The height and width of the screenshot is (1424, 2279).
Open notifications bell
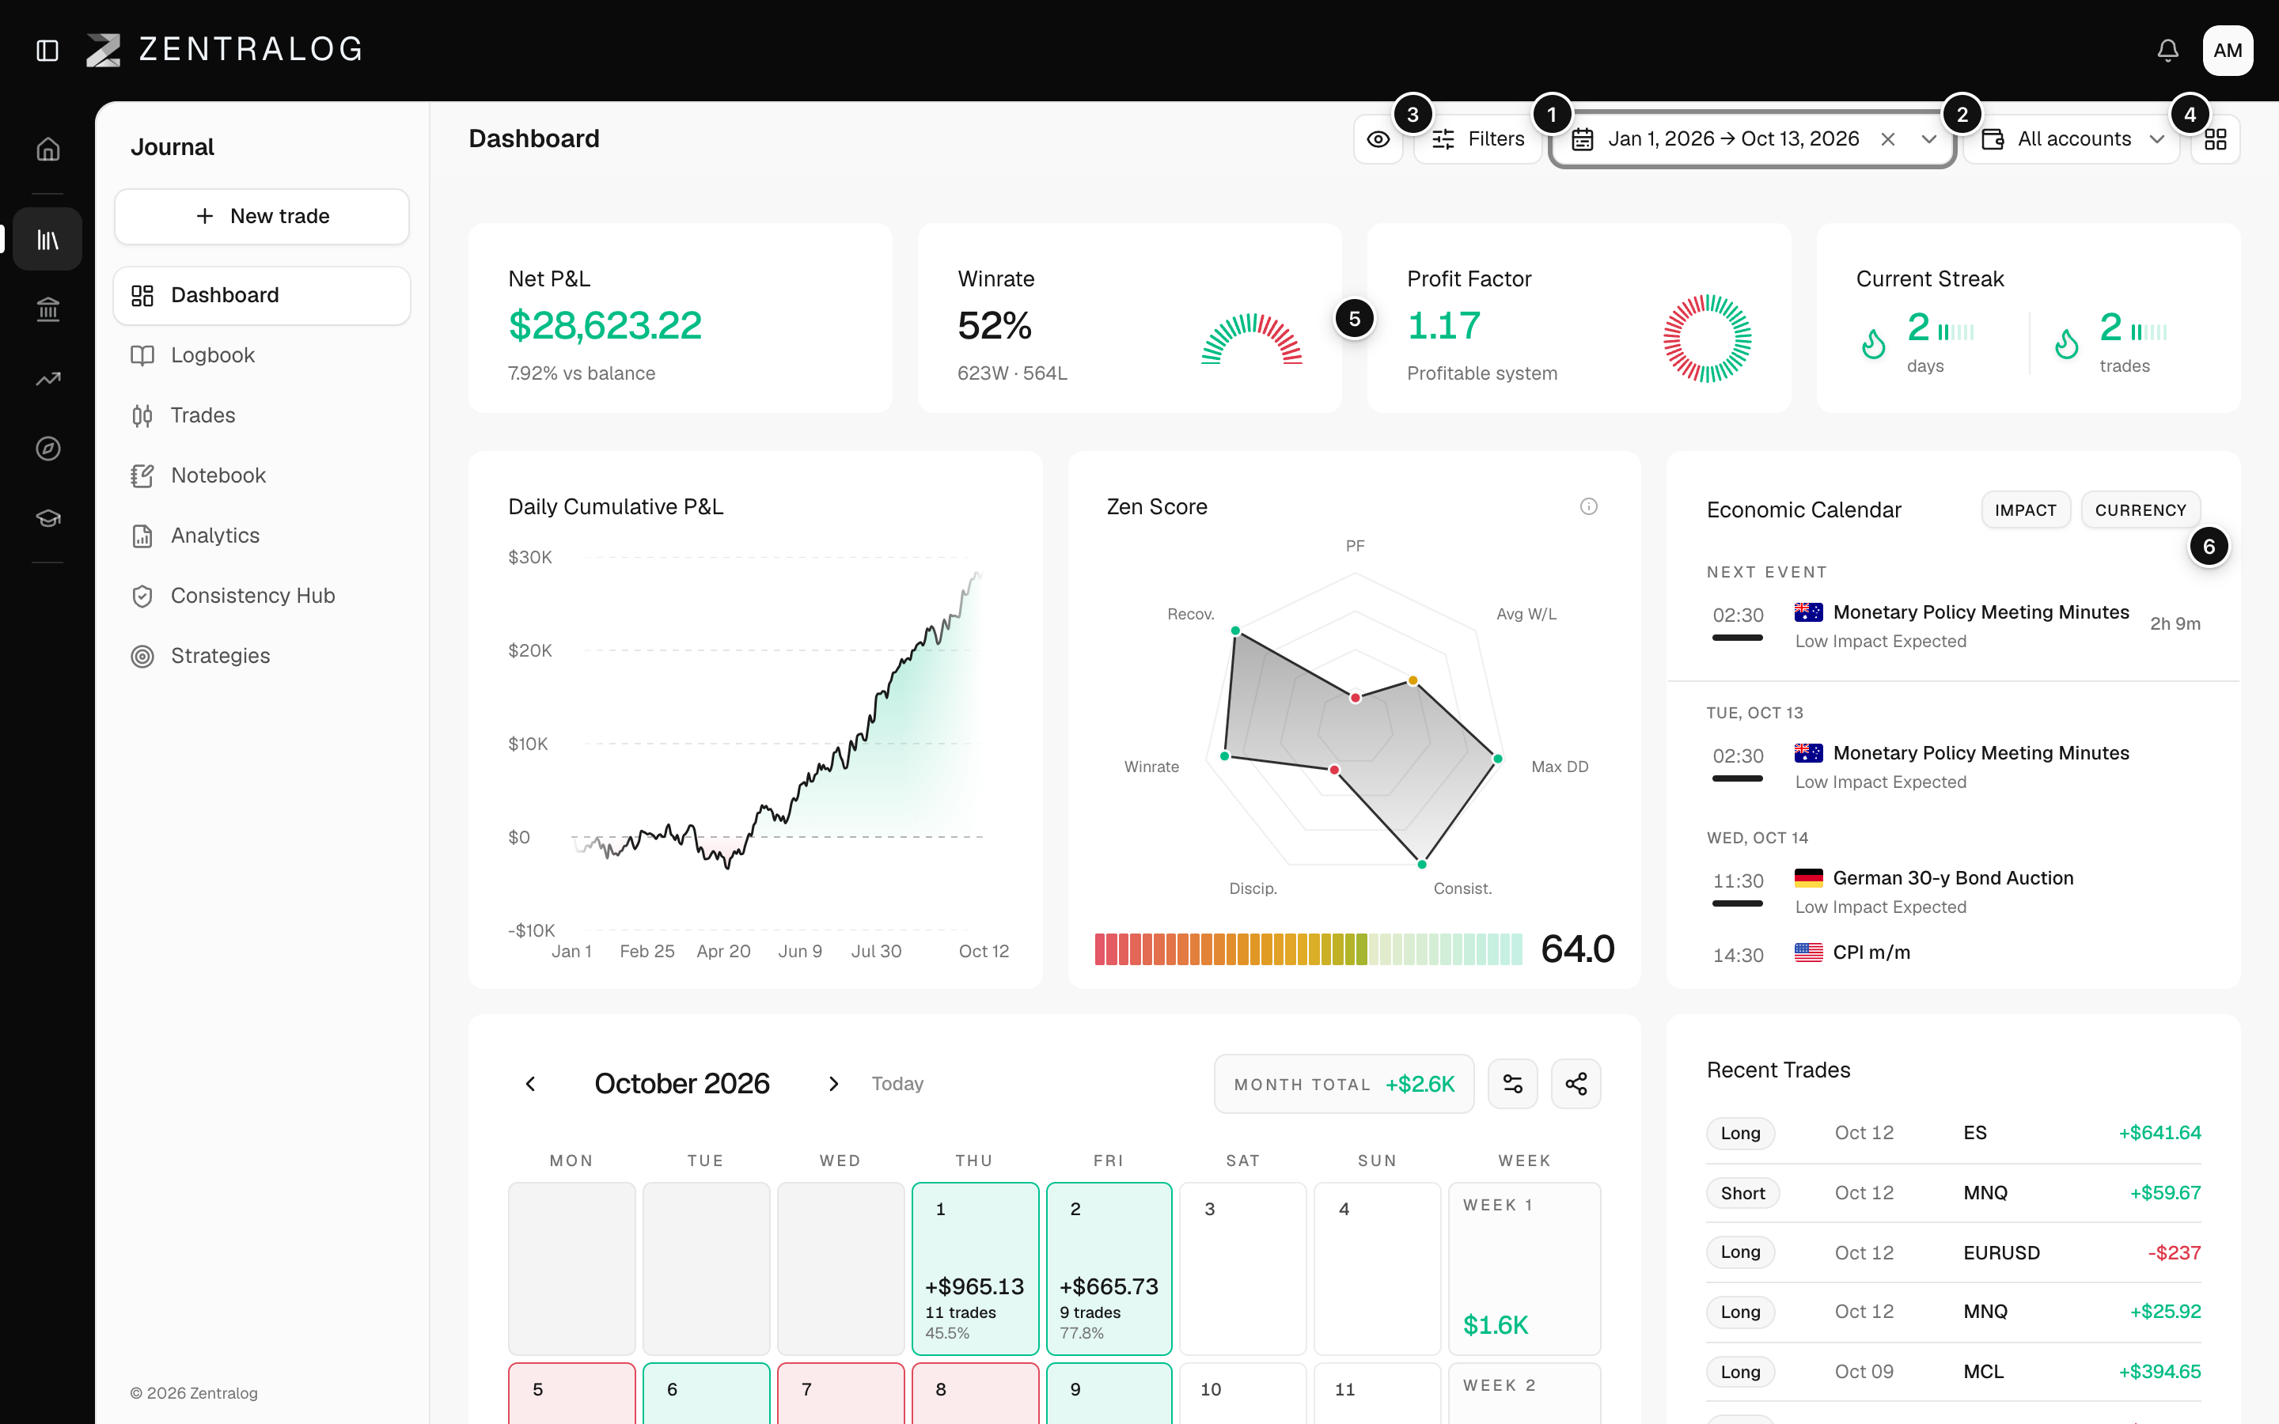pos(2168,50)
